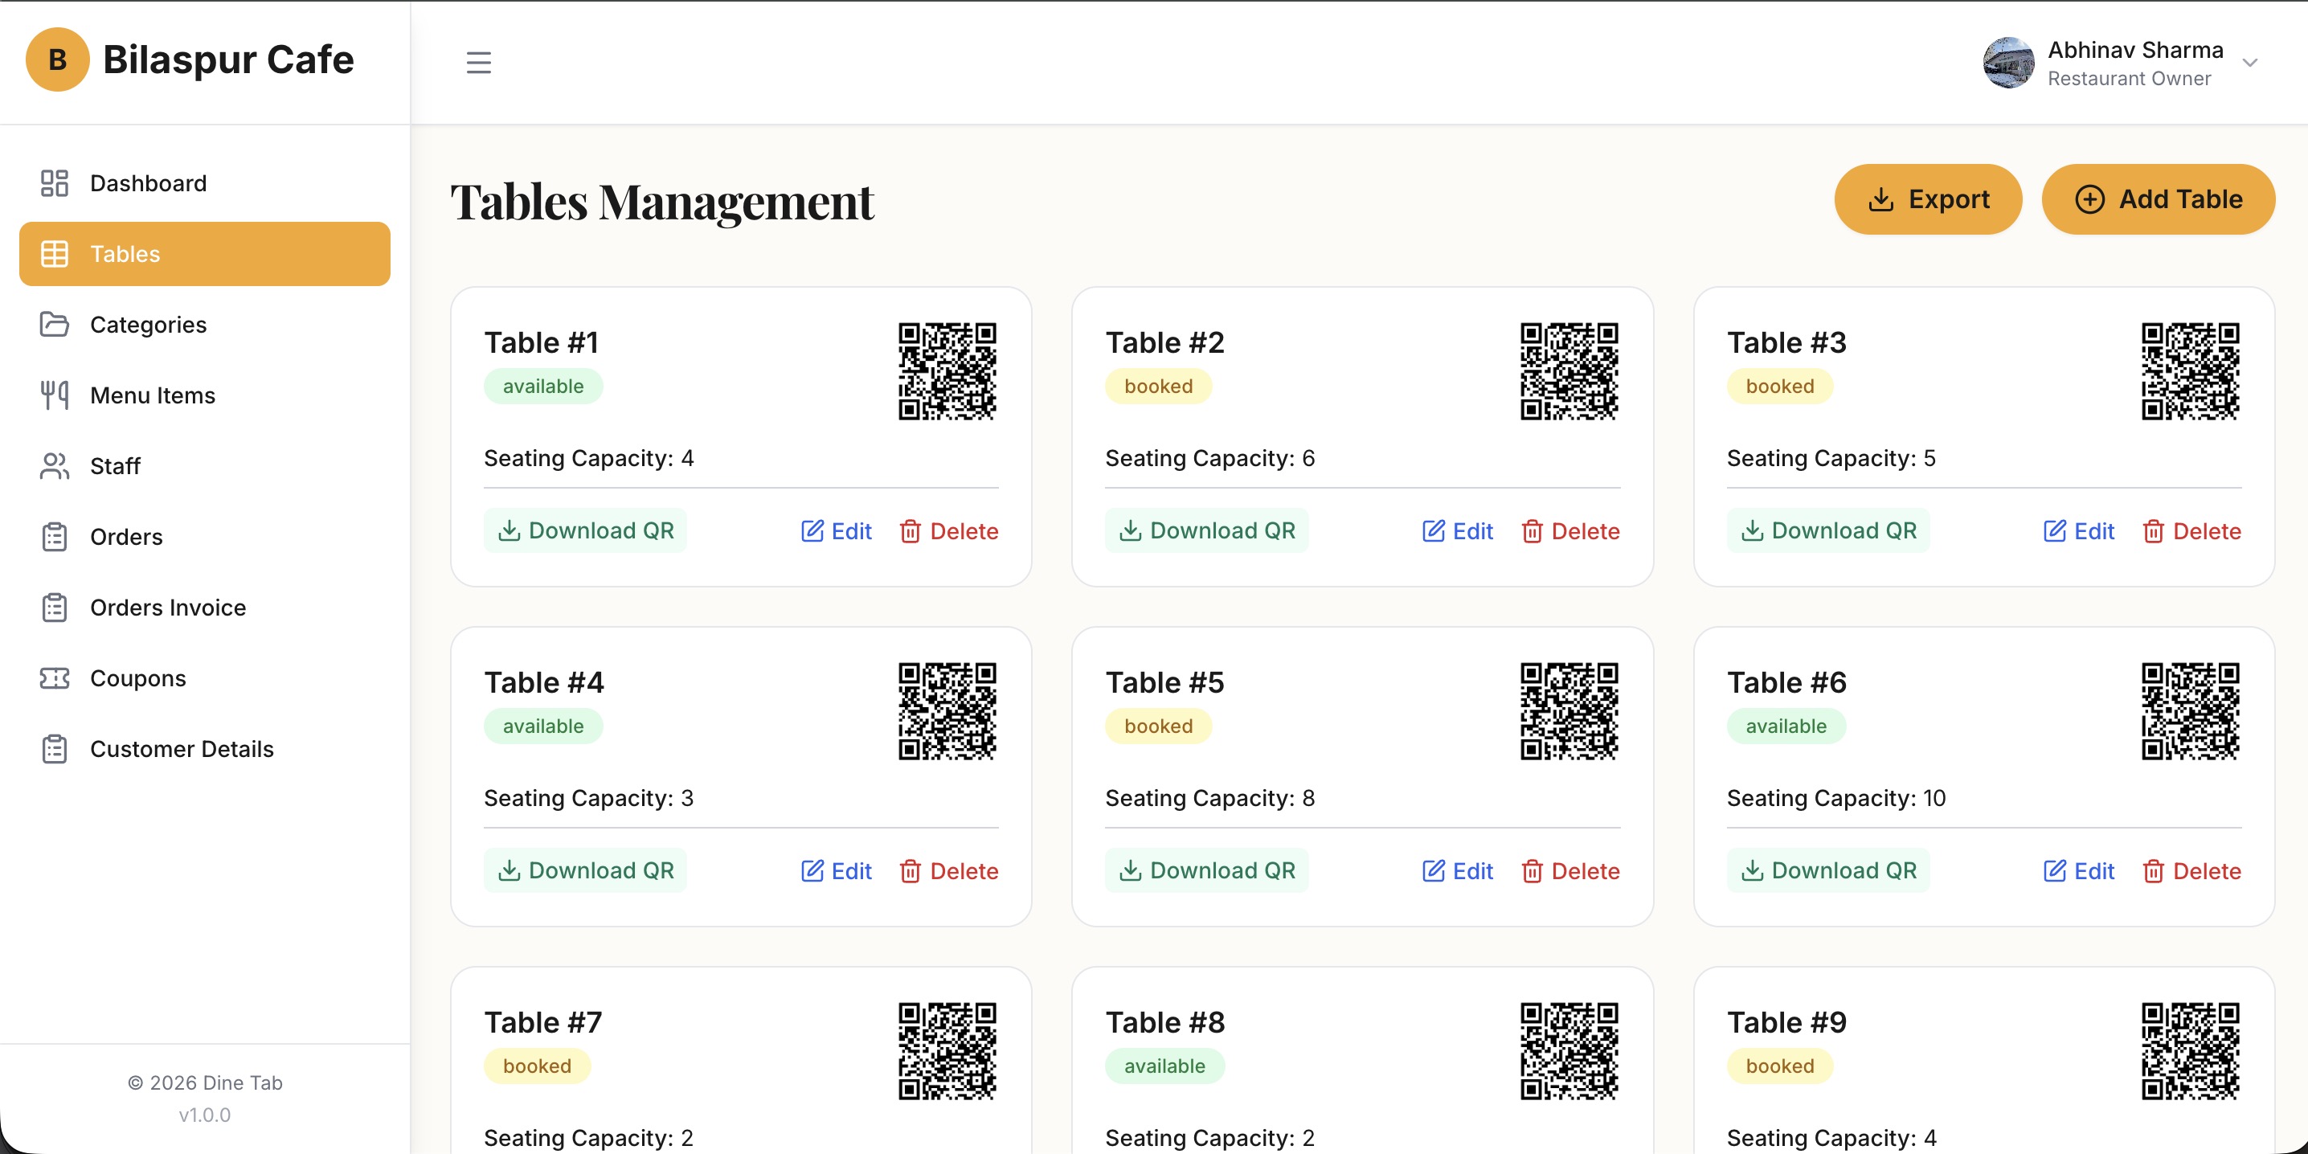This screenshot has width=2308, height=1154.
Task: Open Orders Invoice in sidebar
Action: [204, 608]
